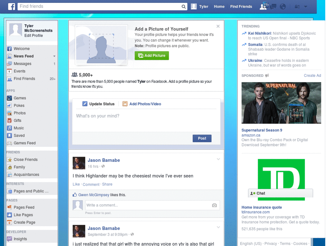This screenshot has height=246, width=329.
Task: Open options chevron on Highlander post
Action: (218, 159)
